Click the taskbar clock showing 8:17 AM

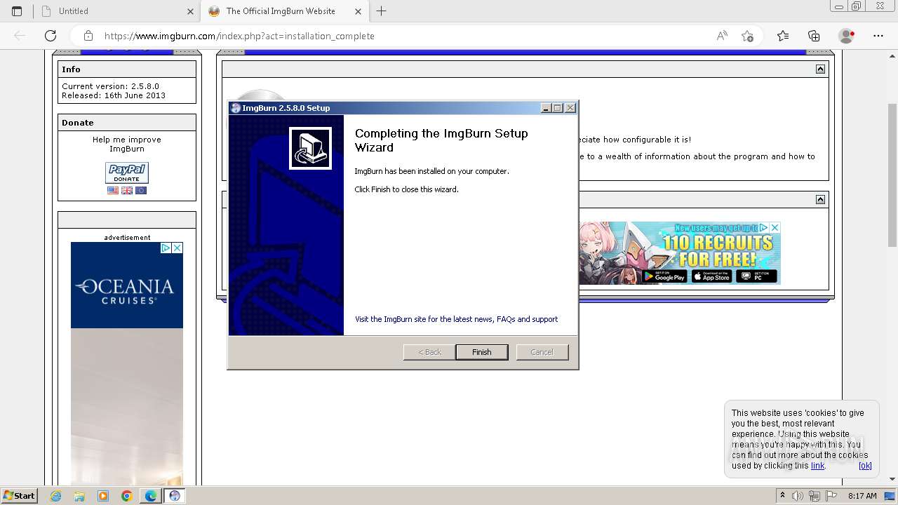pos(862,496)
